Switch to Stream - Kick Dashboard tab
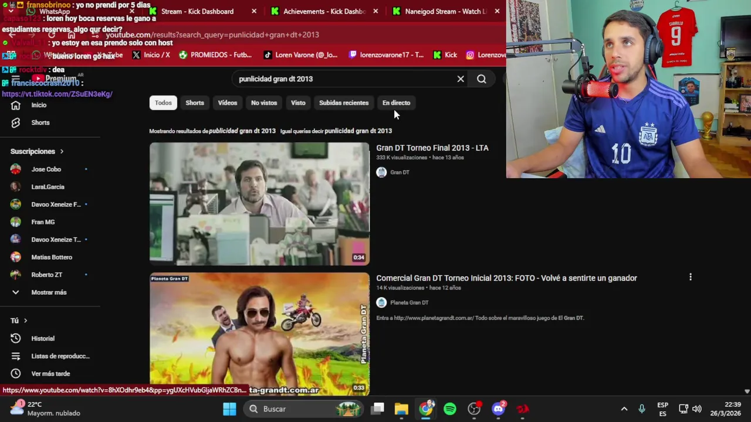This screenshot has width=751, height=422. tap(197, 11)
